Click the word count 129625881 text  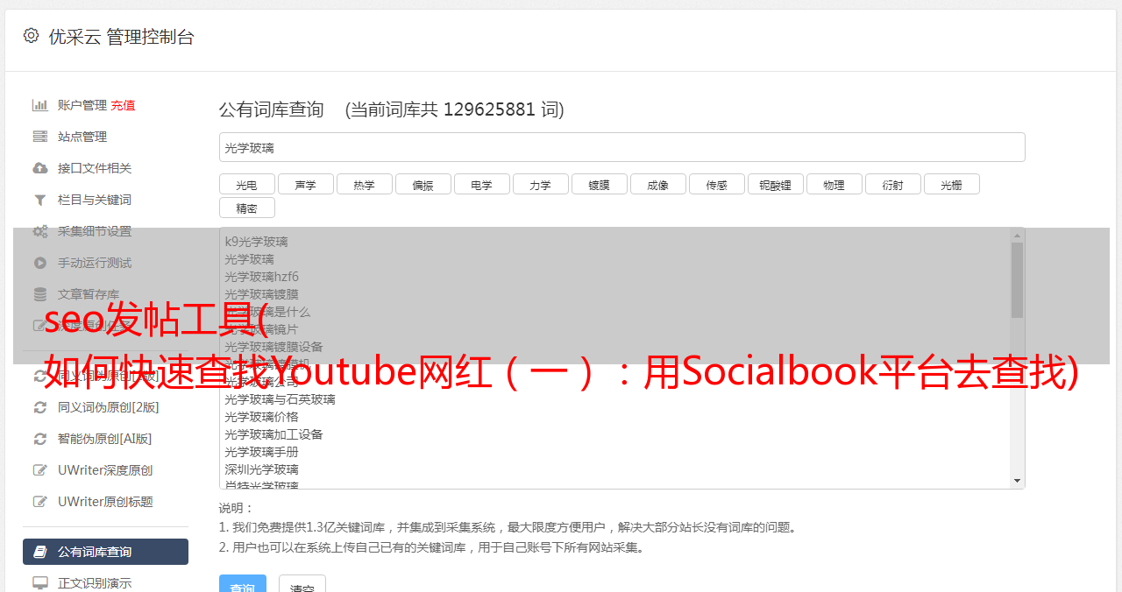click(x=489, y=109)
